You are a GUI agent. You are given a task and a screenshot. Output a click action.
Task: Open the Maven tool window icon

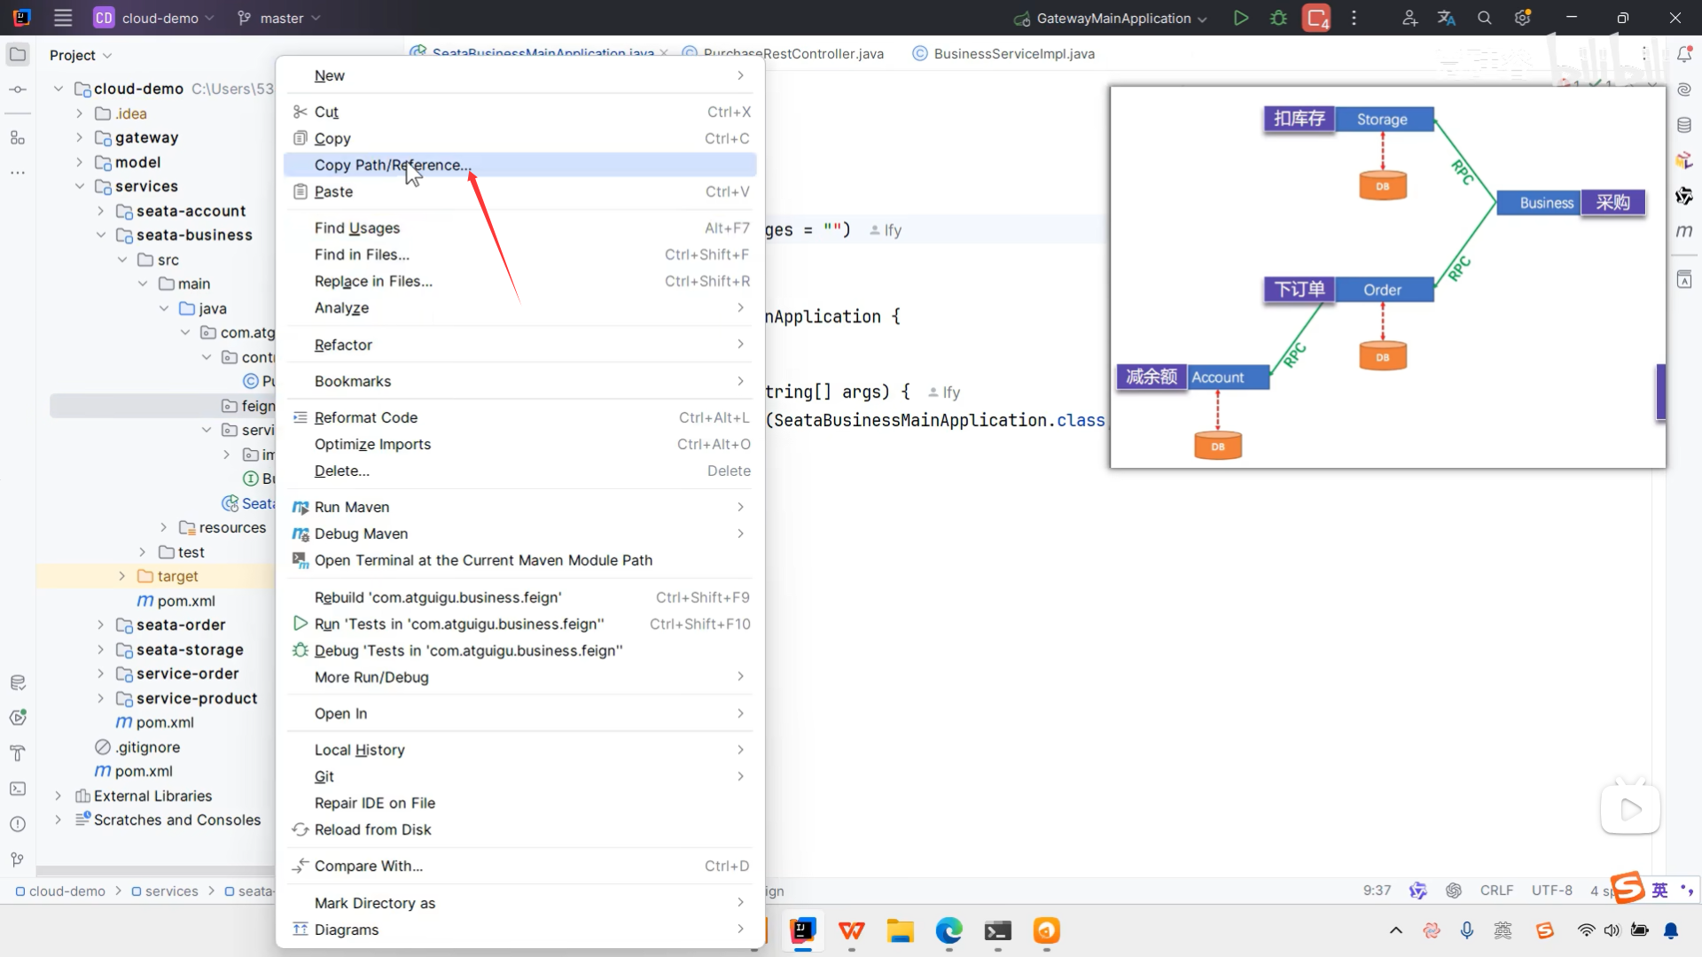pyautogui.click(x=1684, y=230)
